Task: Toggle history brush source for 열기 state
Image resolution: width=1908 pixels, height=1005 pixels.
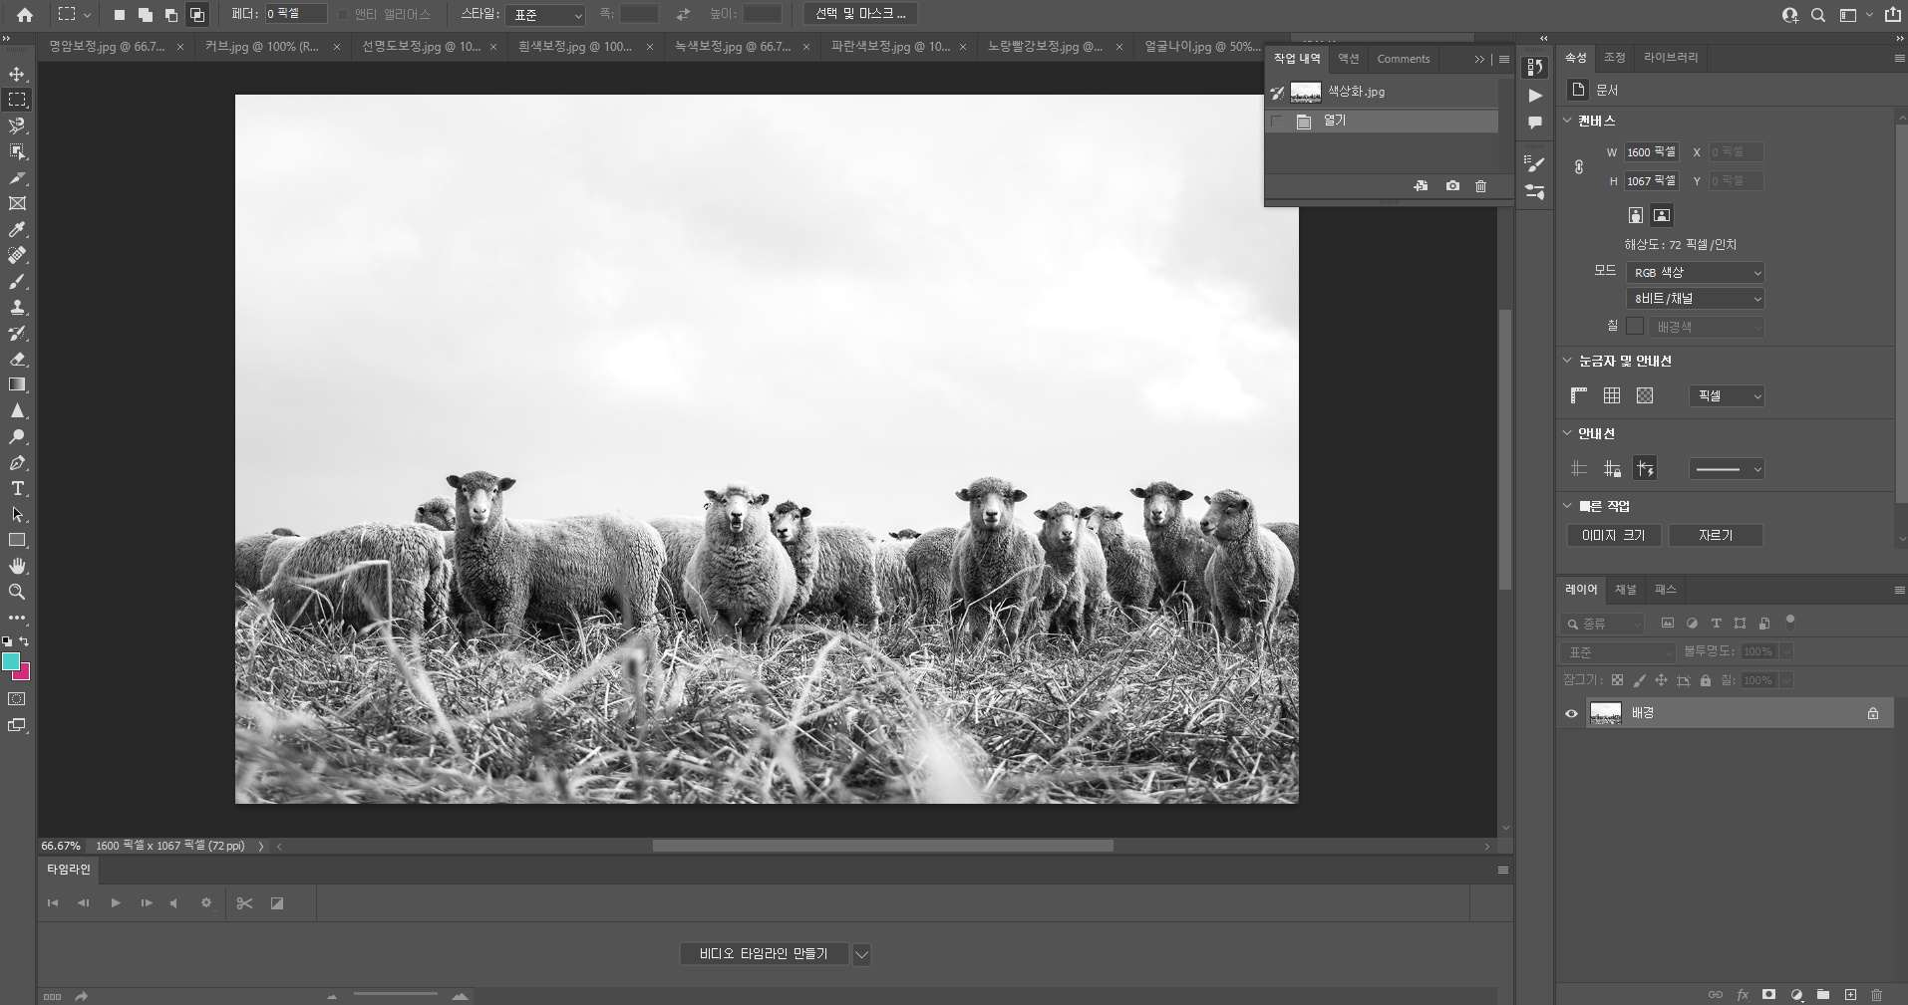Action: tap(1277, 121)
